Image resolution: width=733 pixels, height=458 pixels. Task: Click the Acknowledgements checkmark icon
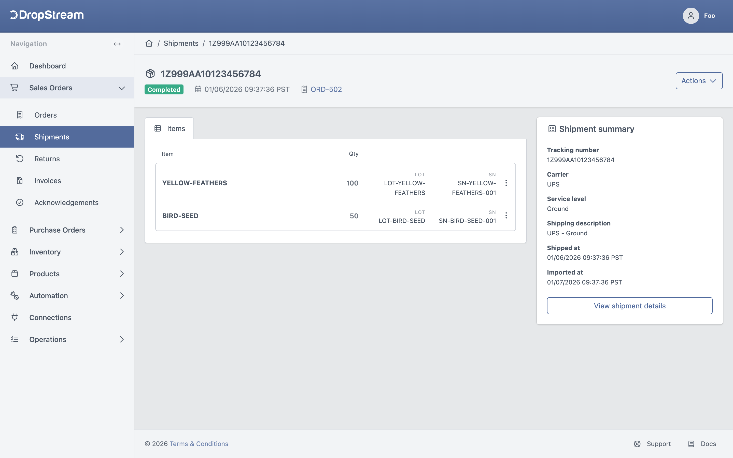click(20, 202)
